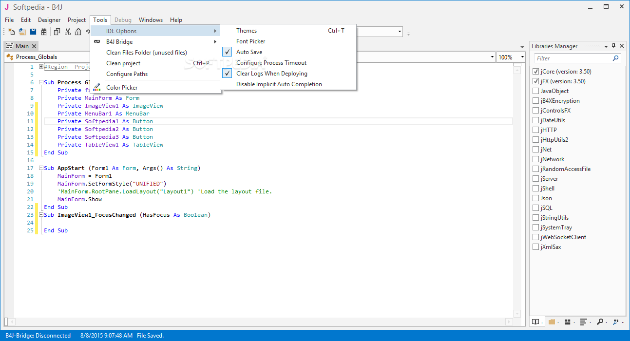
Task: Close the Main code tab
Action: click(34, 46)
